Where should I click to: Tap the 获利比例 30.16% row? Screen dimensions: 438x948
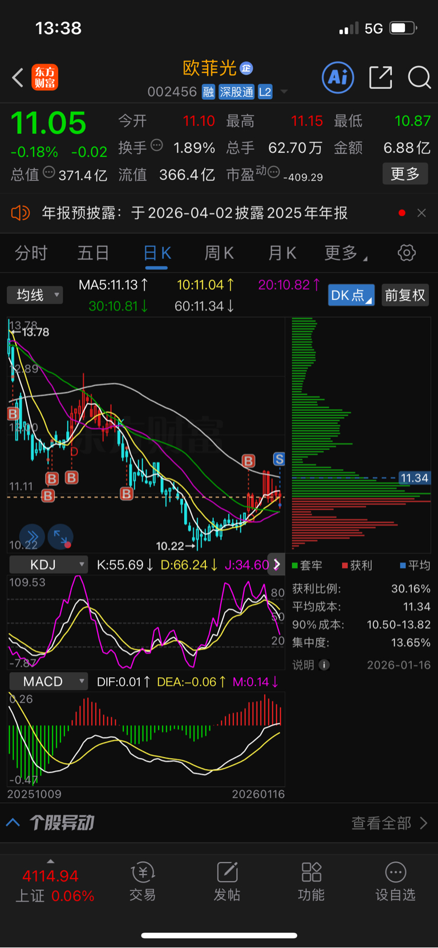click(361, 588)
